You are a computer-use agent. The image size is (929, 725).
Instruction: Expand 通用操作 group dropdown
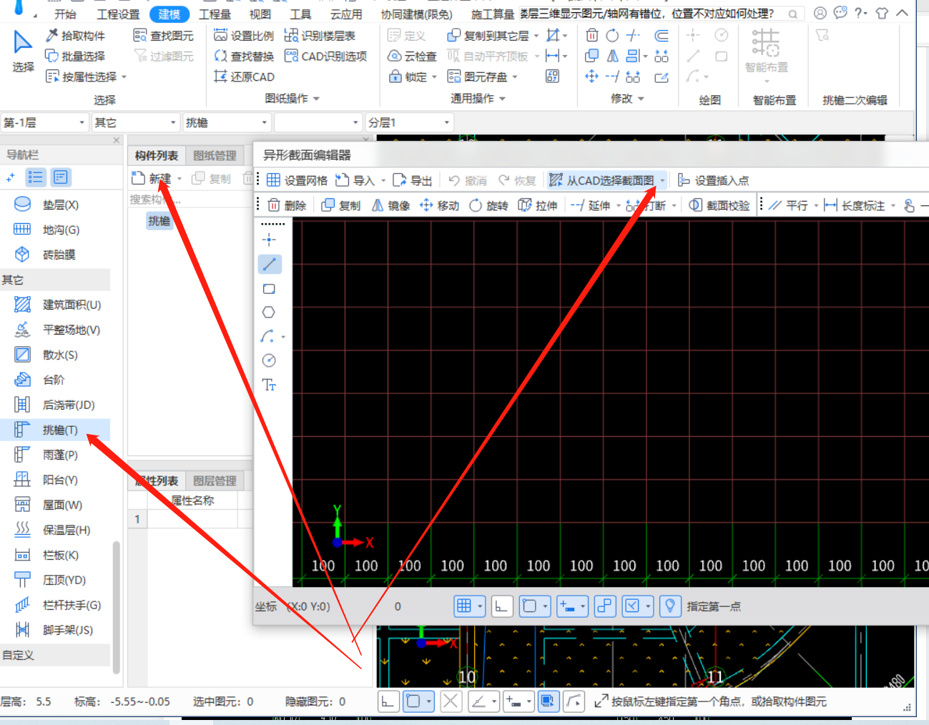503,99
